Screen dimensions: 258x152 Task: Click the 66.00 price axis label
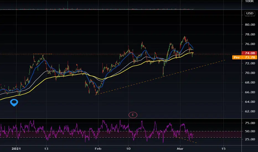pyautogui.click(x=250, y=92)
